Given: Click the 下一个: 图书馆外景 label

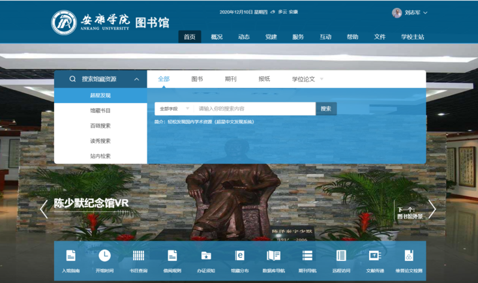Looking at the screenshot, I should point(410,213).
